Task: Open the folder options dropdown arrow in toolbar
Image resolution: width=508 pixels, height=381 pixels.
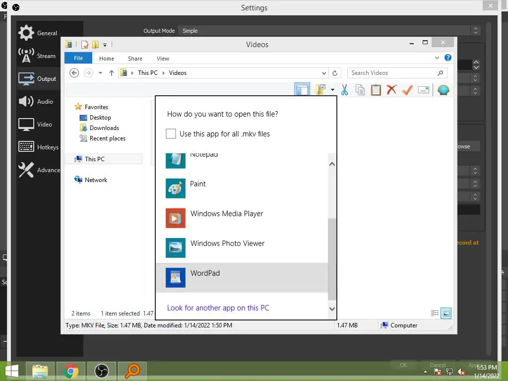Action: pos(332,90)
